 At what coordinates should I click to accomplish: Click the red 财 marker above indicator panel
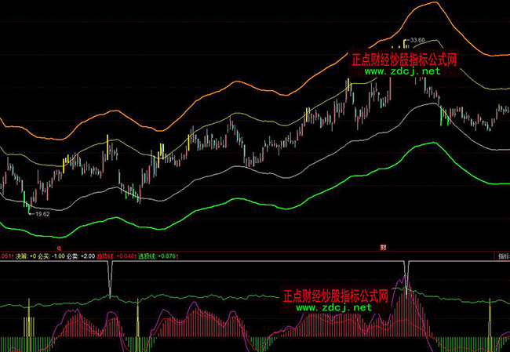click(x=384, y=247)
